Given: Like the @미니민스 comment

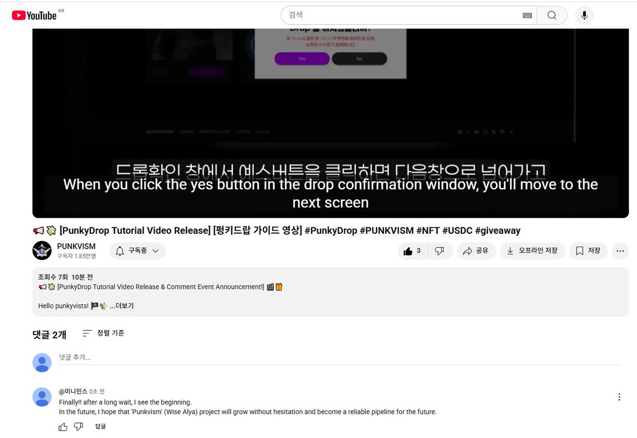Looking at the screenshot, I should 63,426.
